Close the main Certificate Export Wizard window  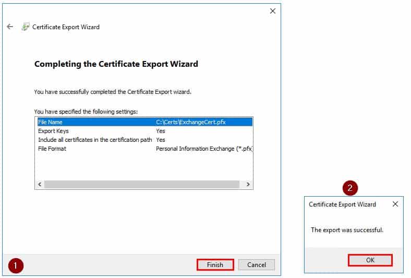(x=273, y=11)
